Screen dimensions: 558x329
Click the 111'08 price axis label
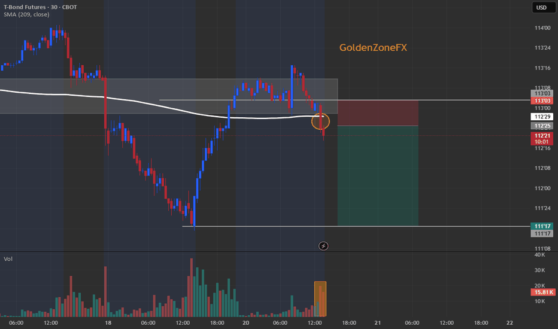(x=542, y=248)
